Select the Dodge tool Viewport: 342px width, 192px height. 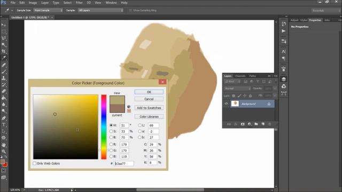(x=4, y=111)
